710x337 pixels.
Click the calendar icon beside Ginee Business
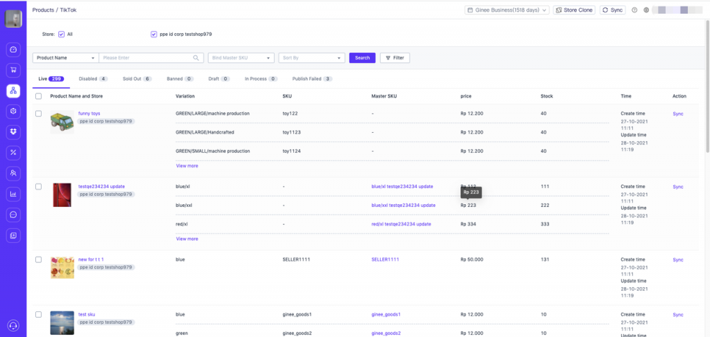pyautogui.click(x=471, y=10)
